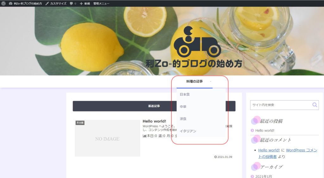The image size is (324, 178).
Task: Open the site dashboard icon in admin bar
Action: click(x=10, y=3)
